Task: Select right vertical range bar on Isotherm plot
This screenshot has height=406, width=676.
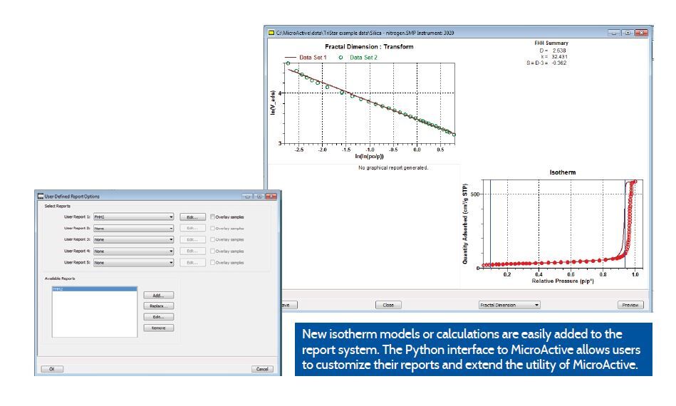Action: pyautogui.click(x=625, y=224)
